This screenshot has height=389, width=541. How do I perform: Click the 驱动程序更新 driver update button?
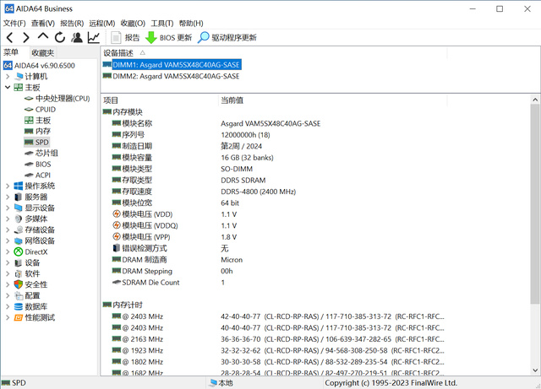click(227, 38)
